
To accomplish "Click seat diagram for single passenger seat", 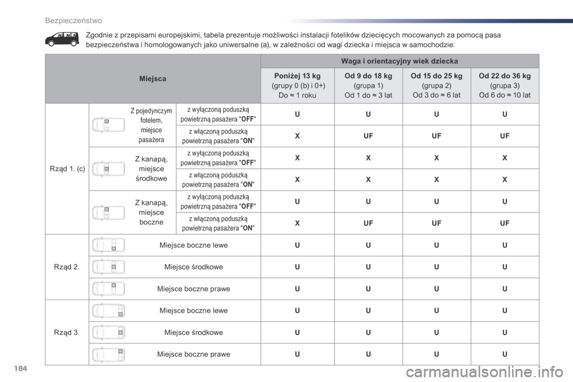I will pos(109,125).
